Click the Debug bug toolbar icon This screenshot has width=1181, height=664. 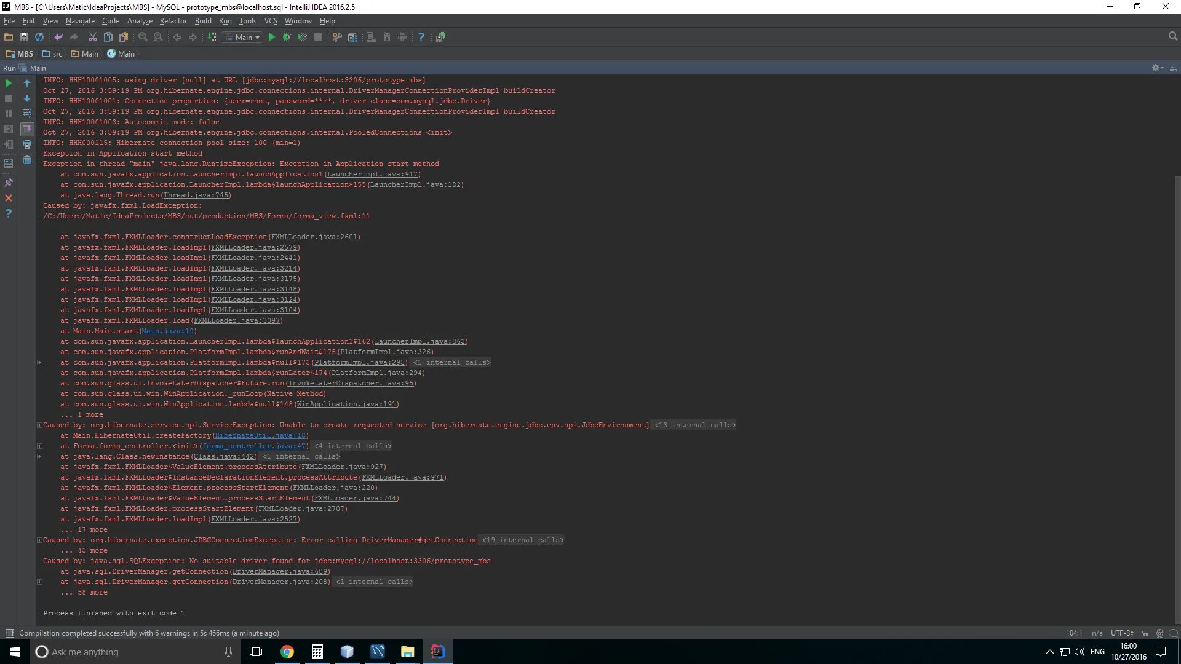coord(287,38)
